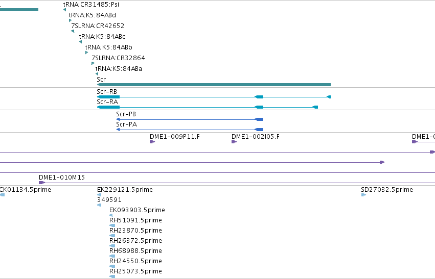Select the 349591 light blue arrow
Image resolution: width=435 pixels, height=279 pixels.
coord(99,205)
